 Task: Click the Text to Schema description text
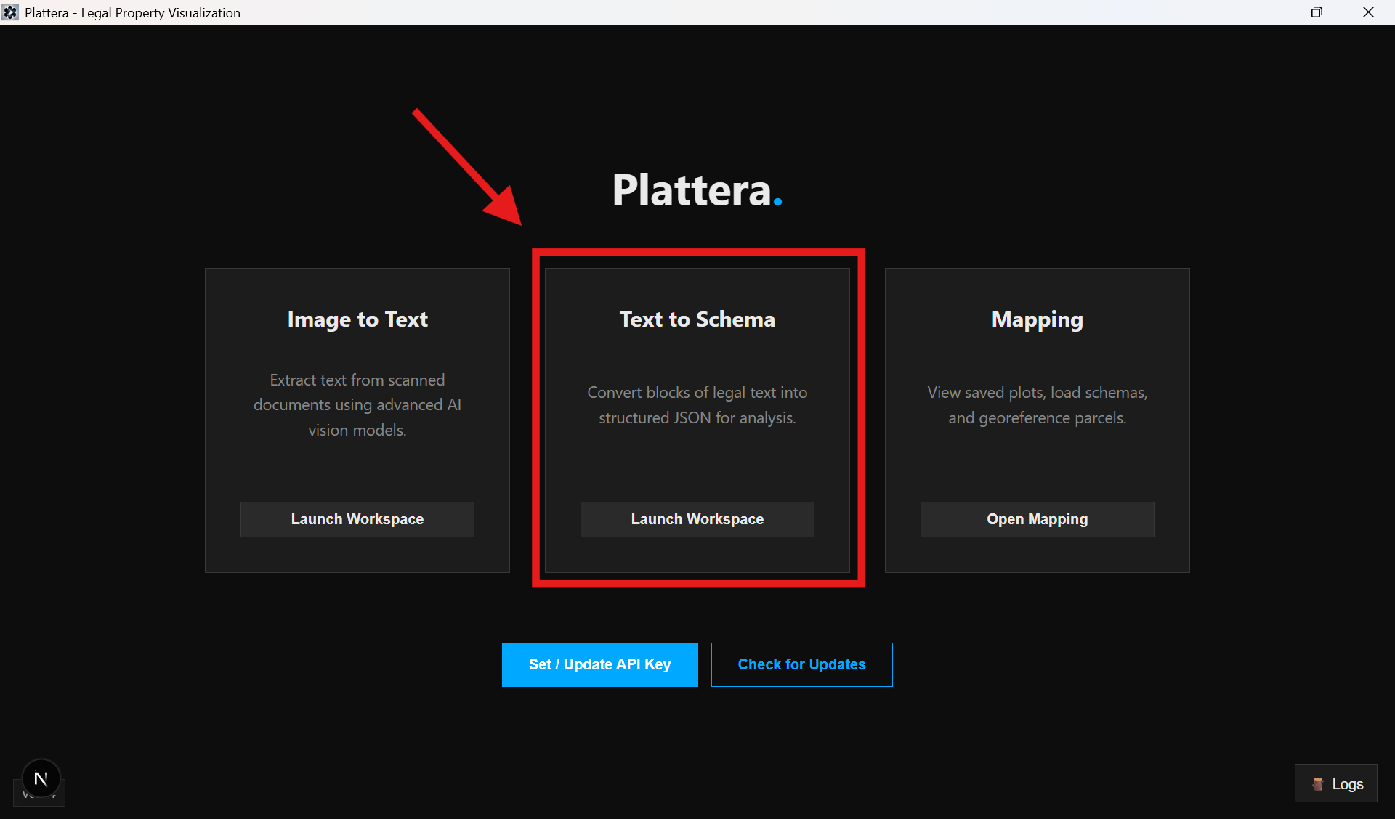point(697,404)
